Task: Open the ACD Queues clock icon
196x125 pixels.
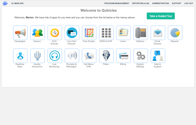Action: 55,33
